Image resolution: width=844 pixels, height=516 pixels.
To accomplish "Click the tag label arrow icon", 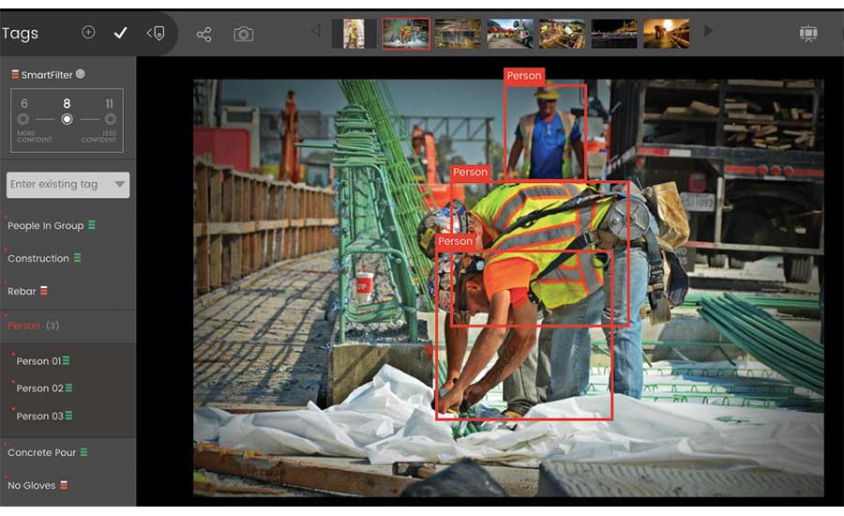I will coord(156,34).
